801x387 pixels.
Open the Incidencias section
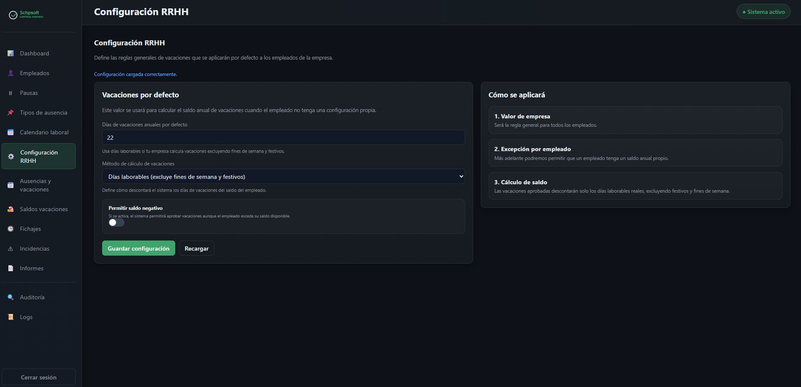click(39, 248)
